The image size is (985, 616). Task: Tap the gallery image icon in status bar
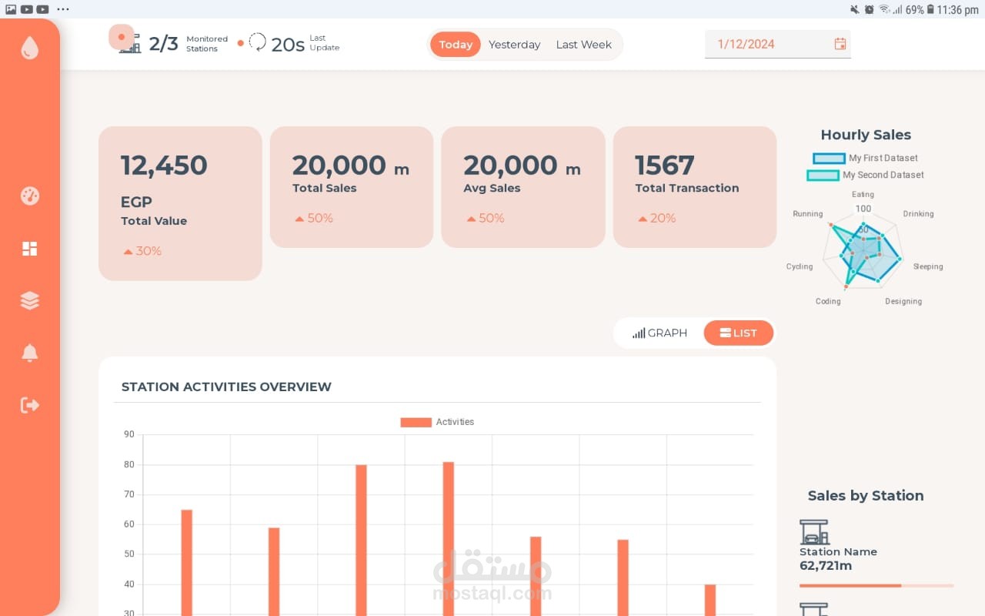coord(11,9)
